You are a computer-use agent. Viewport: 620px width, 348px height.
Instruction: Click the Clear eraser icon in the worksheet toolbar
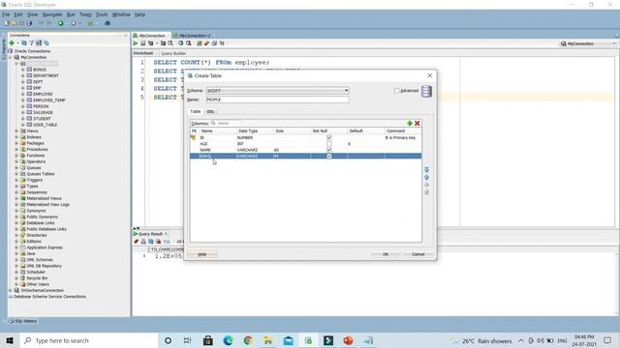pos(206,43)
